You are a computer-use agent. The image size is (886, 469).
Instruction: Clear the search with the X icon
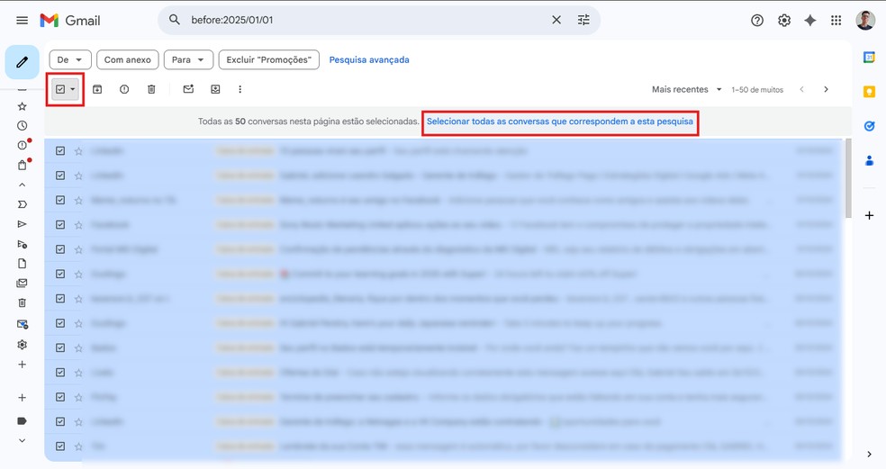556,20
